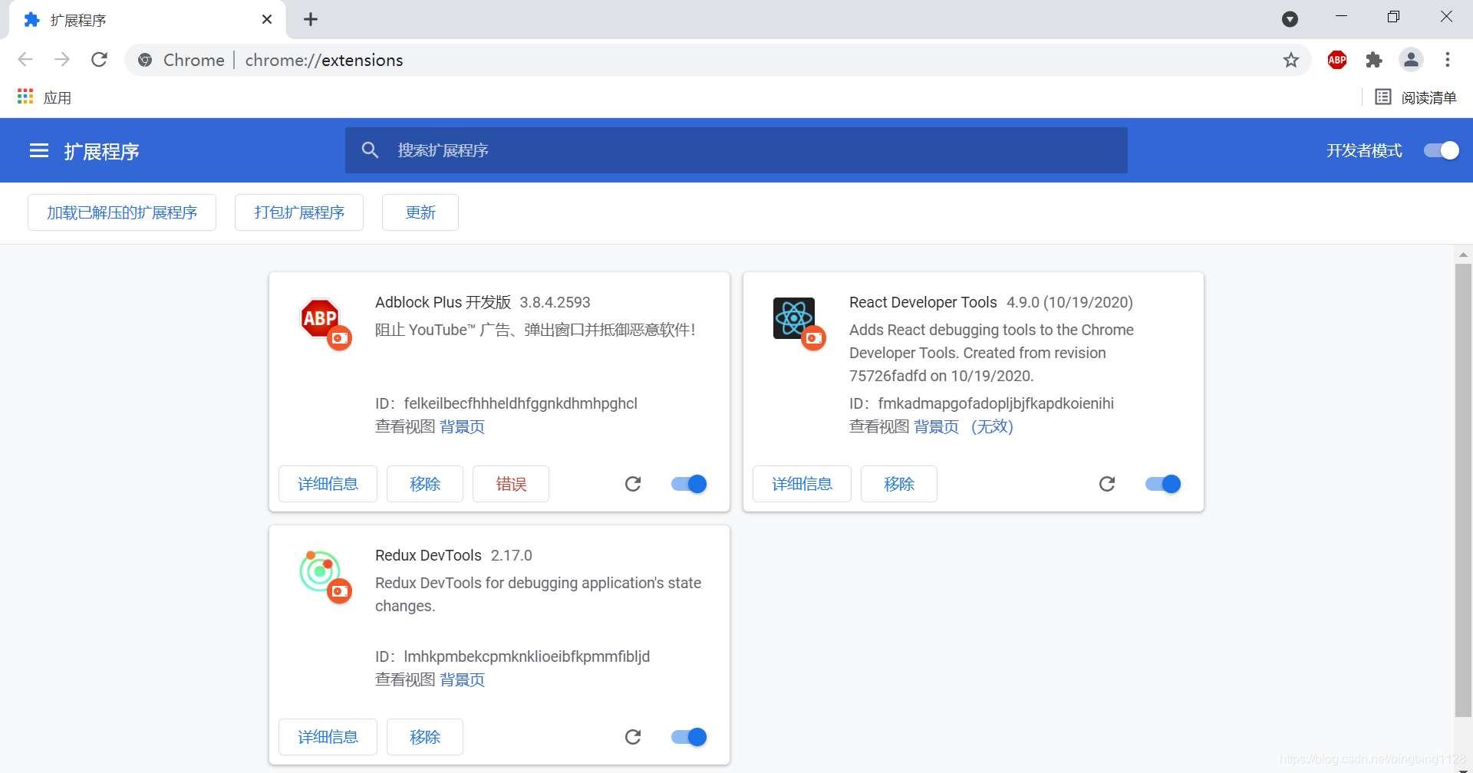Reload the current page

99,60
